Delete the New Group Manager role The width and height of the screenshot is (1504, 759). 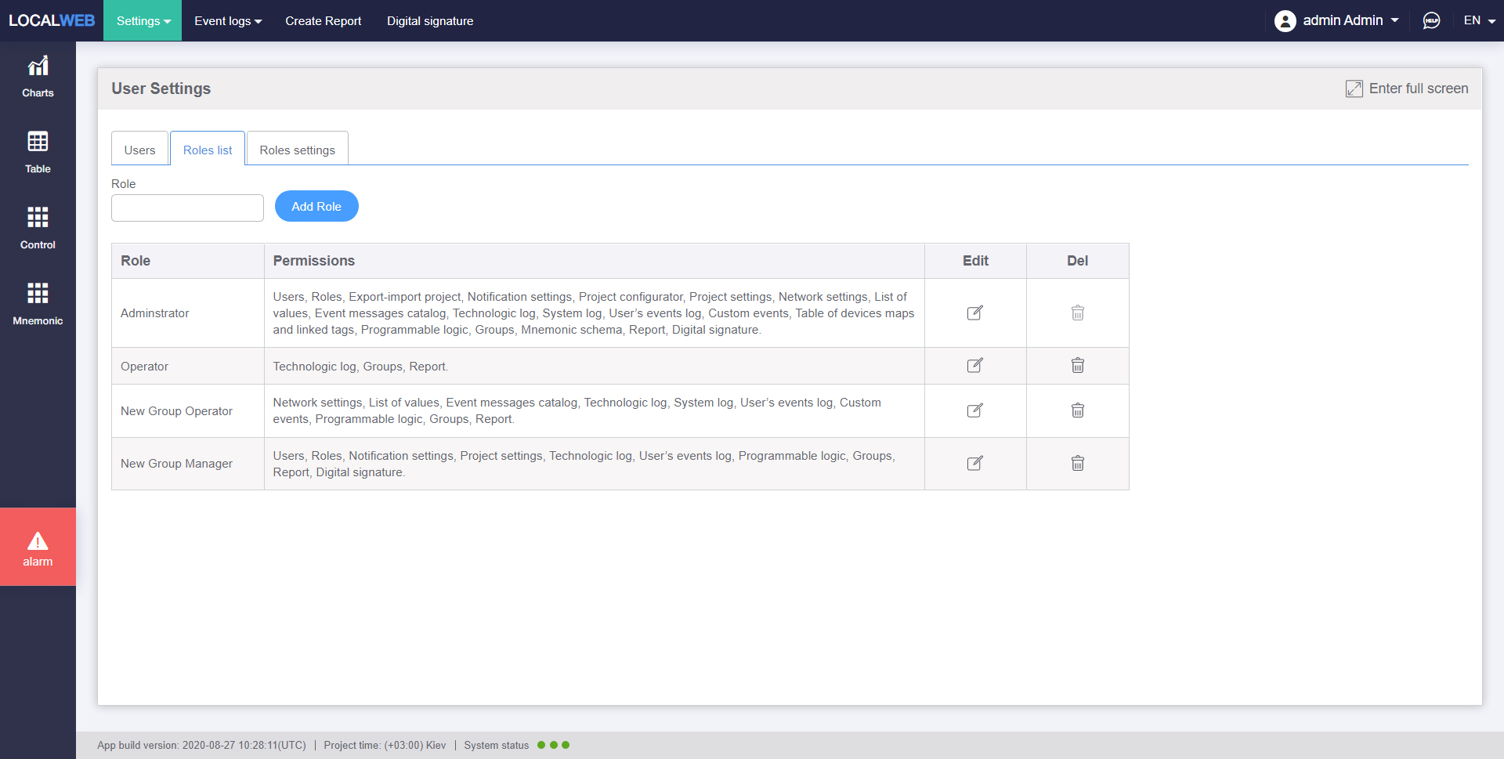1077,464
